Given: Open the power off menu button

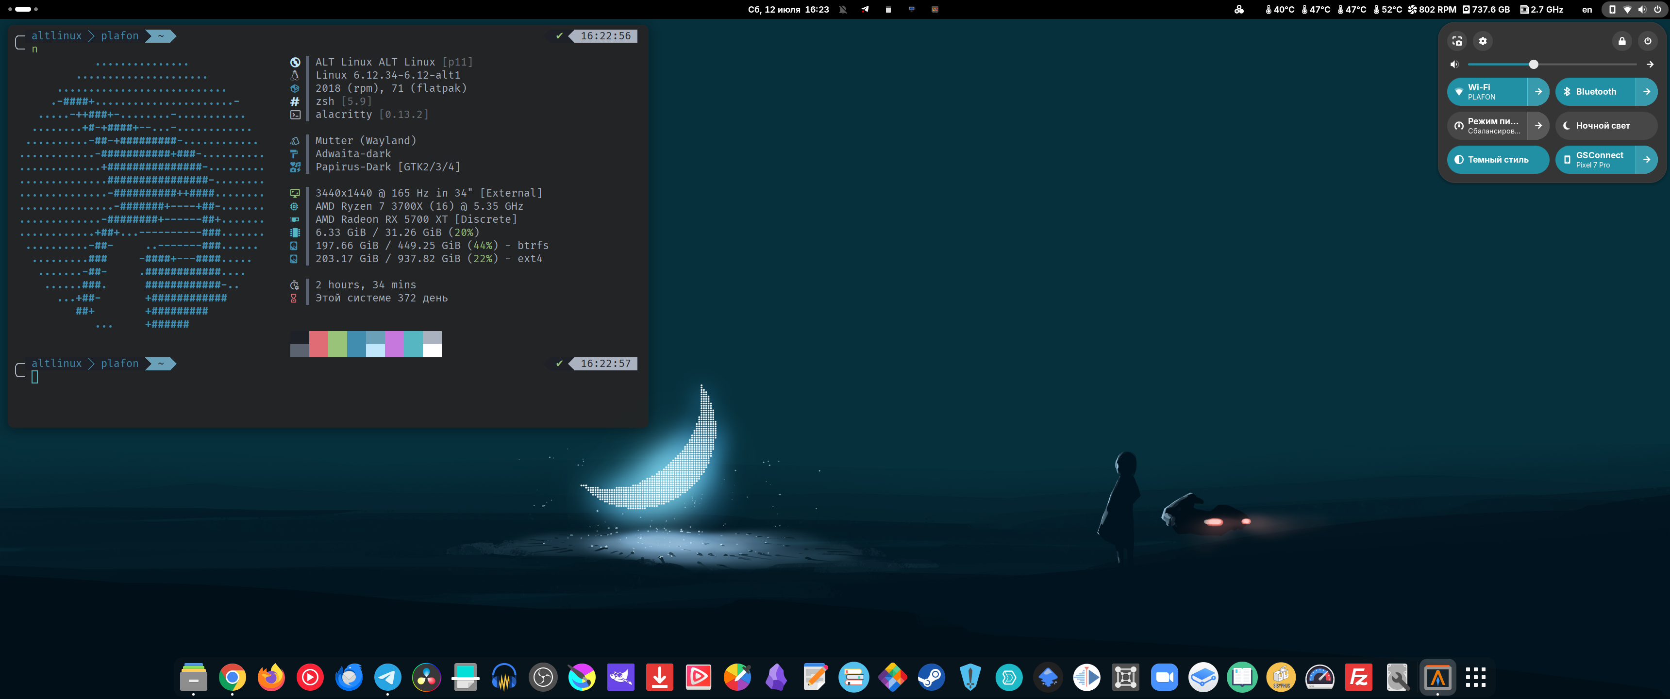Looking at the screenshot, I should [x=1647, y=41].
